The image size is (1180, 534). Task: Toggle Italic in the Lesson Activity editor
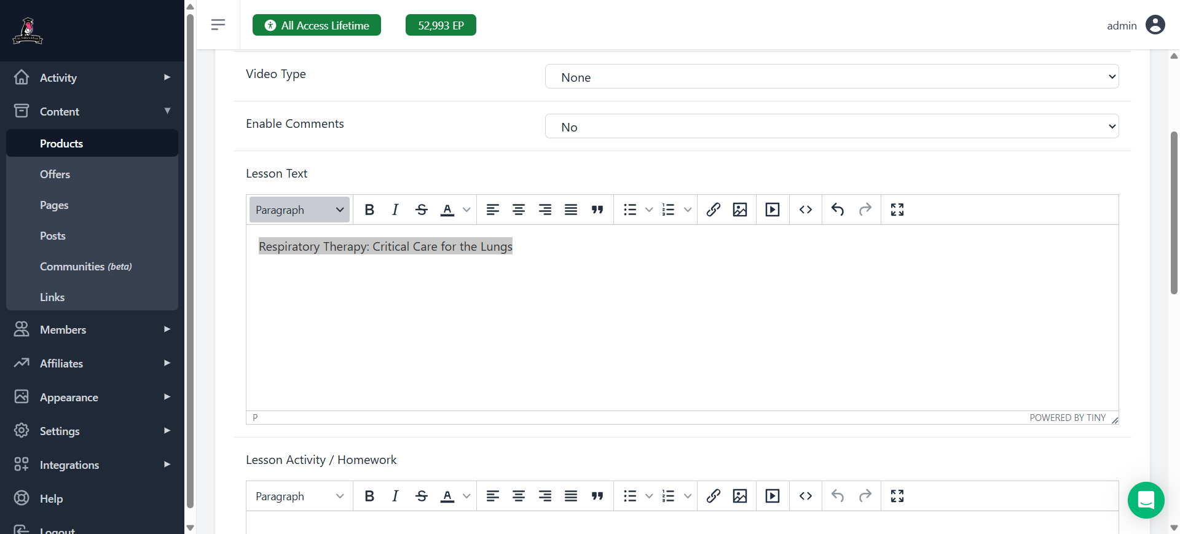point(395,496)
